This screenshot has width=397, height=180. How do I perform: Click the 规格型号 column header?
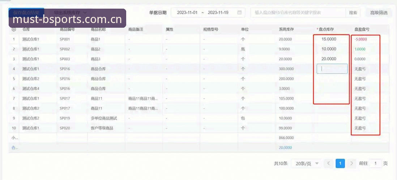coord(211,30)
